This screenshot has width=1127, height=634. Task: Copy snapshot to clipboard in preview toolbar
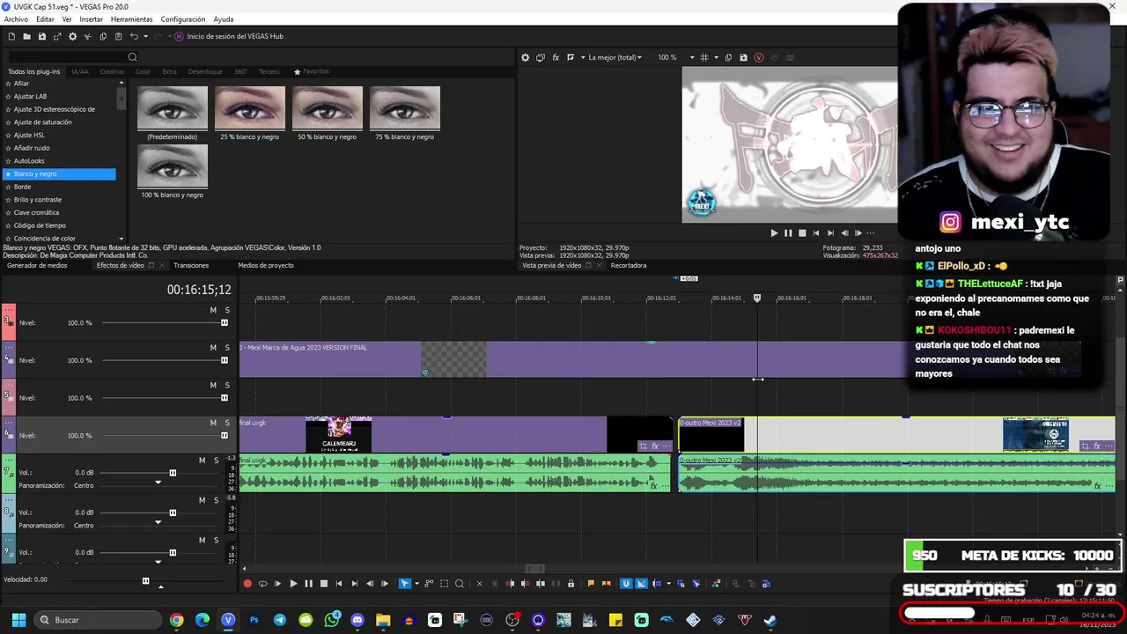coord(728,57)
